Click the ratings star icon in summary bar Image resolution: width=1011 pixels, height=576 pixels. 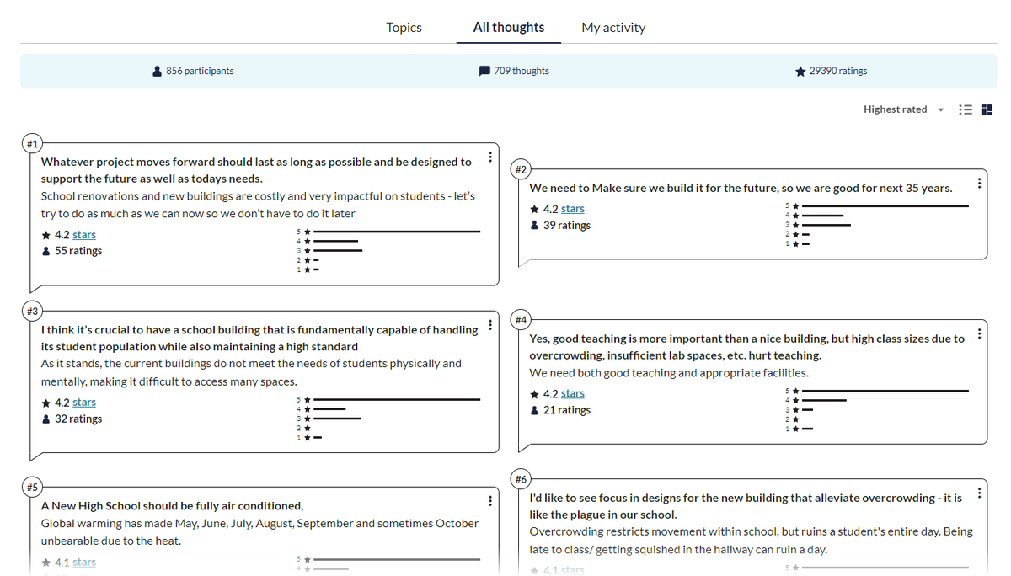coord(800,72)
